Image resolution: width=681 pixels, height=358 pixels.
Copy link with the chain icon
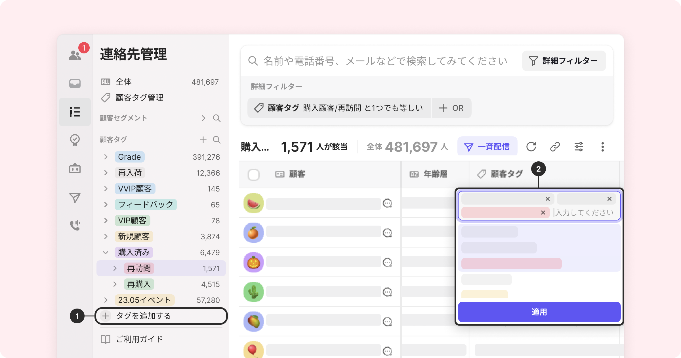click(555, 147)
